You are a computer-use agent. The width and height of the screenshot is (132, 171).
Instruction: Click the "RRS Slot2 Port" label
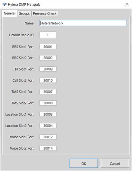[23, 58]
